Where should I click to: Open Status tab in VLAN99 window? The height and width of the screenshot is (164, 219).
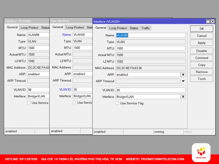(45, 28)
